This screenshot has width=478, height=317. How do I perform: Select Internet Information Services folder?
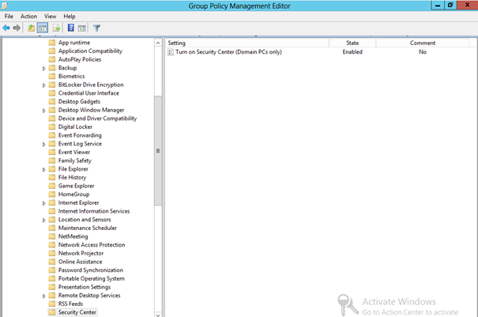[94, 211]
